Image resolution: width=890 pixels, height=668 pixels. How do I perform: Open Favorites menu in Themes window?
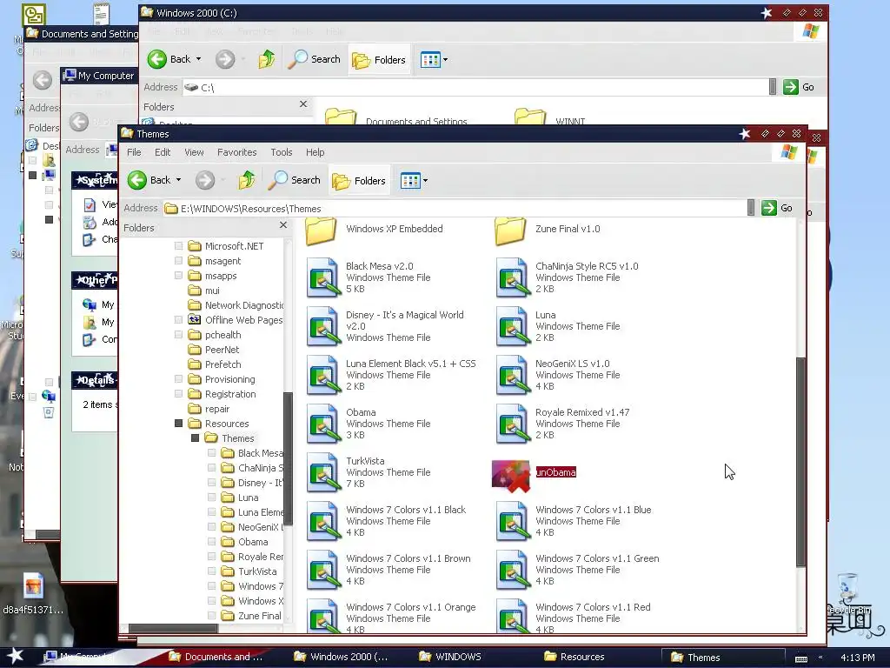236,152
